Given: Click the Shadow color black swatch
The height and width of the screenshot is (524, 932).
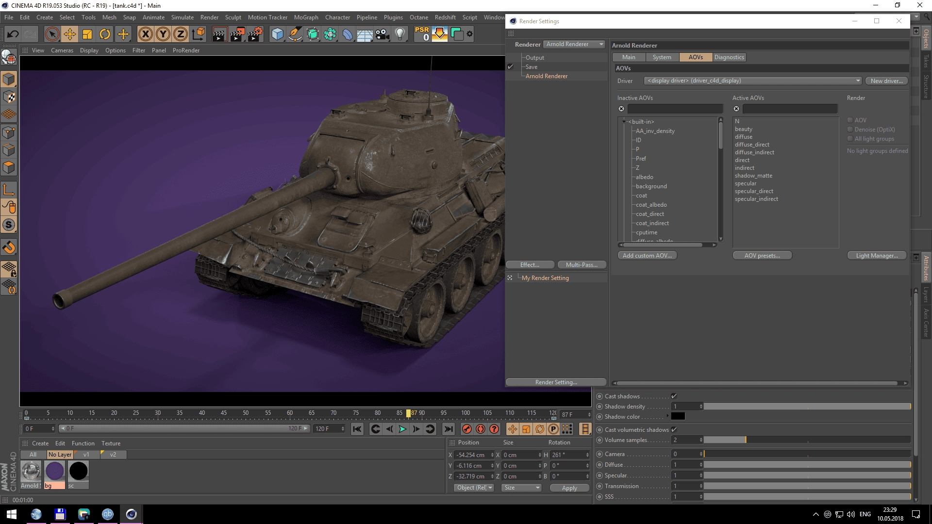Looking at the screenshot, I should tap(678, 416).
